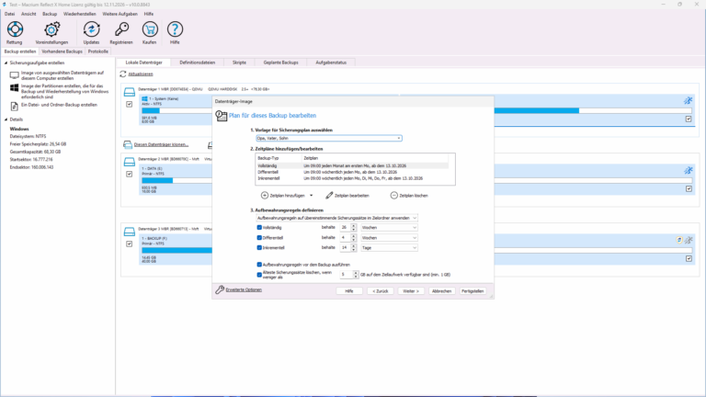Image resolution: width=706 pixels, height=397 pixels.
Task: Toggle Älteste Sicherungssätze löschen checkbox
Action: click(259, 275)
